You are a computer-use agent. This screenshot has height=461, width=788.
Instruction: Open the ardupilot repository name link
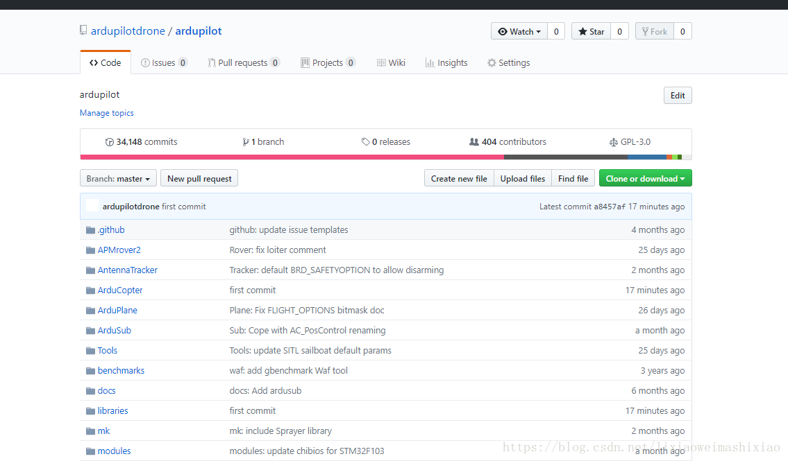[x=198, y=31]
